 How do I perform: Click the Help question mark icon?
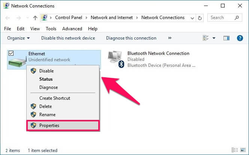240,38
